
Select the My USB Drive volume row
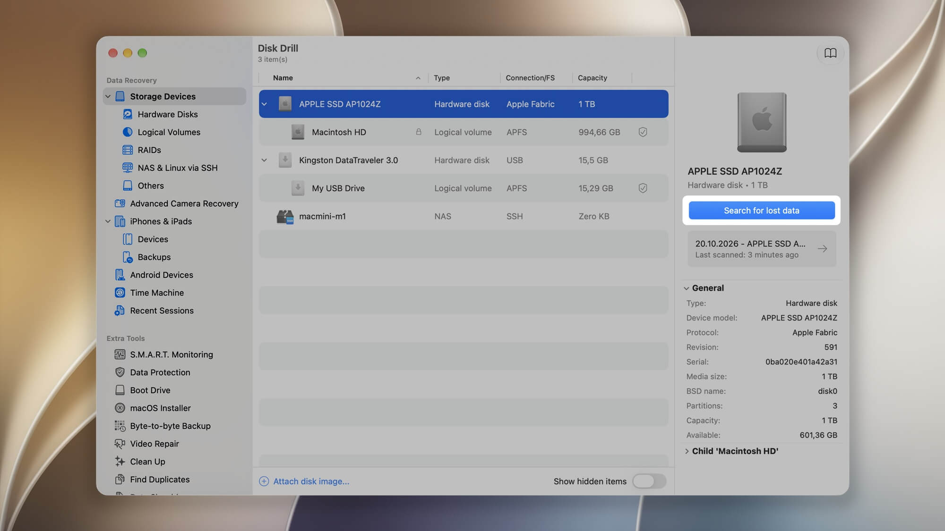(463, 188)
